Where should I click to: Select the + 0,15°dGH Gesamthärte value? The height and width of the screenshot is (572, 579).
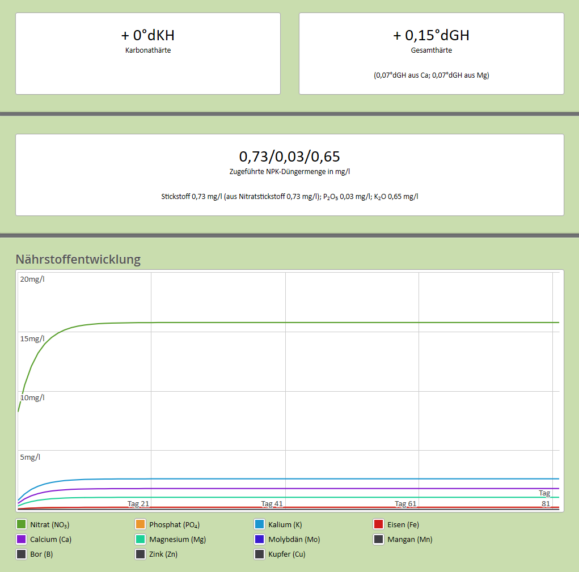[x=431, y=35]
